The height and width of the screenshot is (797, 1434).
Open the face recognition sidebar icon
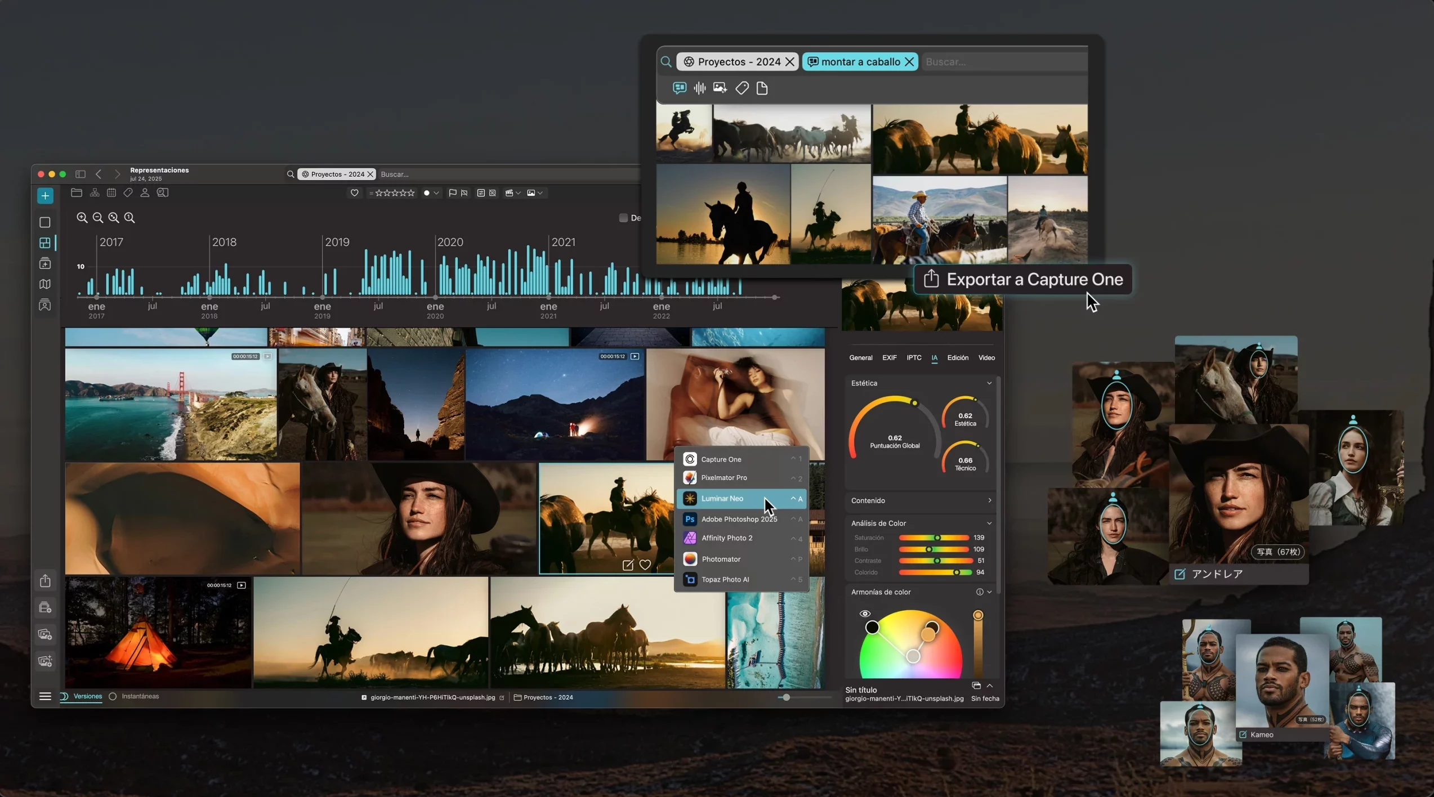point(45,305)
